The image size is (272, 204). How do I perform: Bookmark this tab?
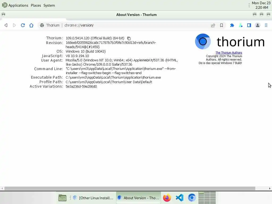tap(222, 25)
